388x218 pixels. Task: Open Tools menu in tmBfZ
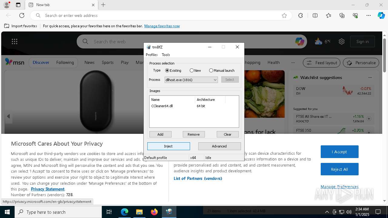(x=166, y=55)
